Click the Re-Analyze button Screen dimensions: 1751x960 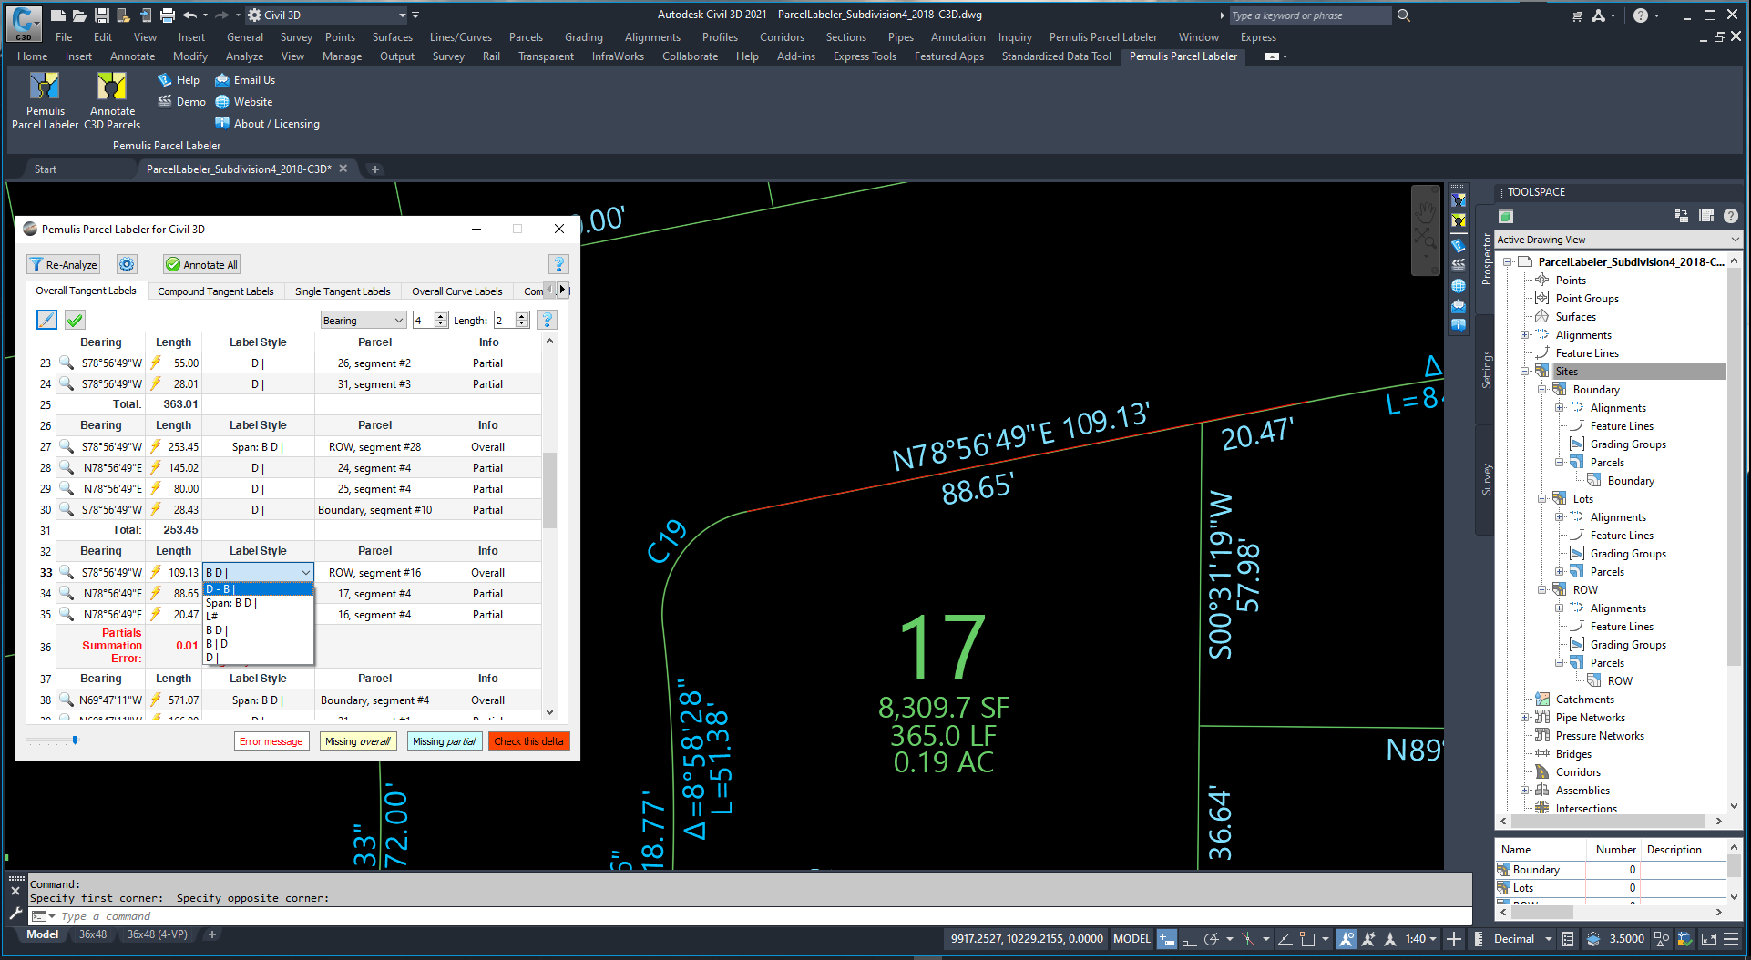[63, 264]
